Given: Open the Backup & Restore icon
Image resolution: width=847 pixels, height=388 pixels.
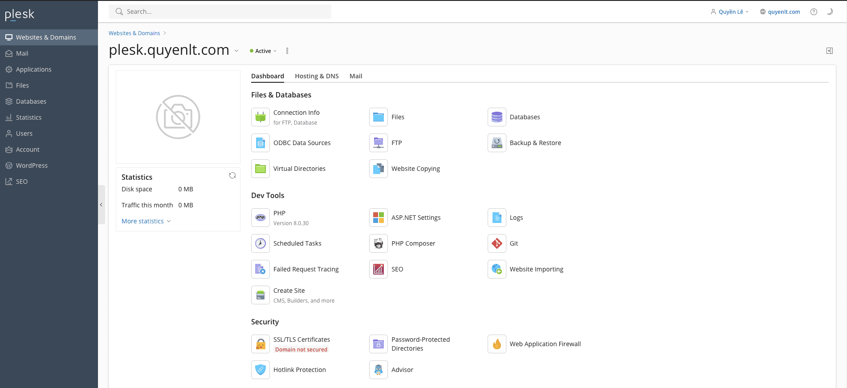Looking at the screenshot, I should pyautogui.click(x=497, y=143).
